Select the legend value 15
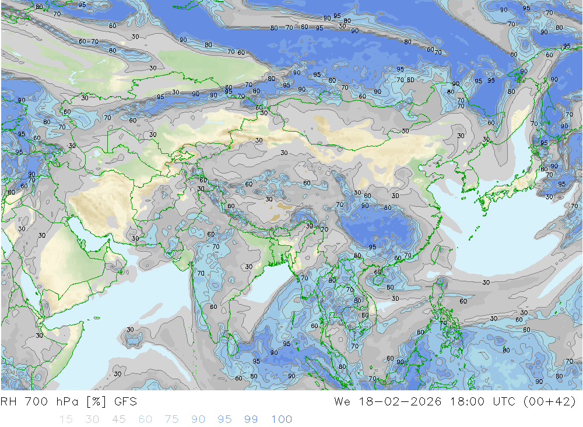This screenshot has width=583, height=427. [66, 419]
